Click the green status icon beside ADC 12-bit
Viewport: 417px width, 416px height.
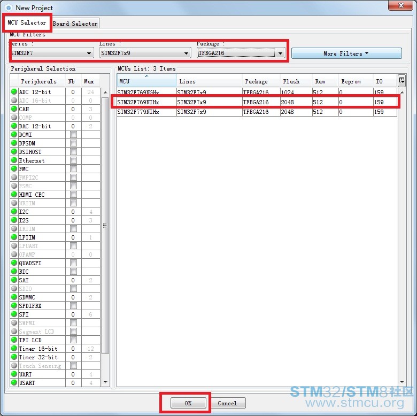(14, 92)
